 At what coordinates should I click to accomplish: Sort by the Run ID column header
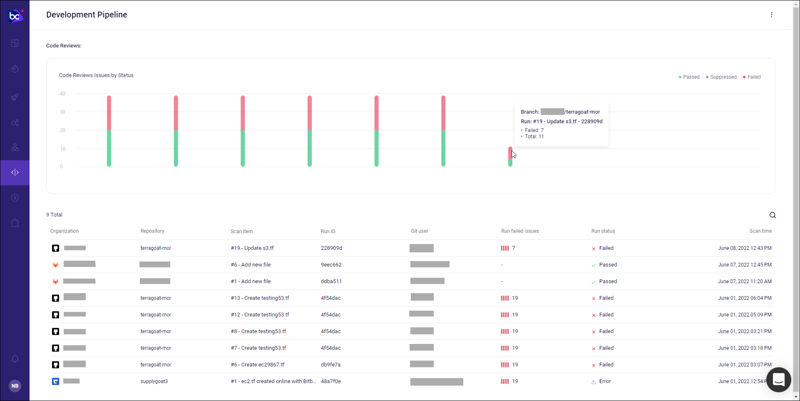point(328,232)
